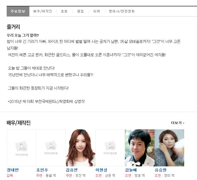Open 조인우 name link
The height and width of the screenshot is (180, 197).
(x=42, y=170)
